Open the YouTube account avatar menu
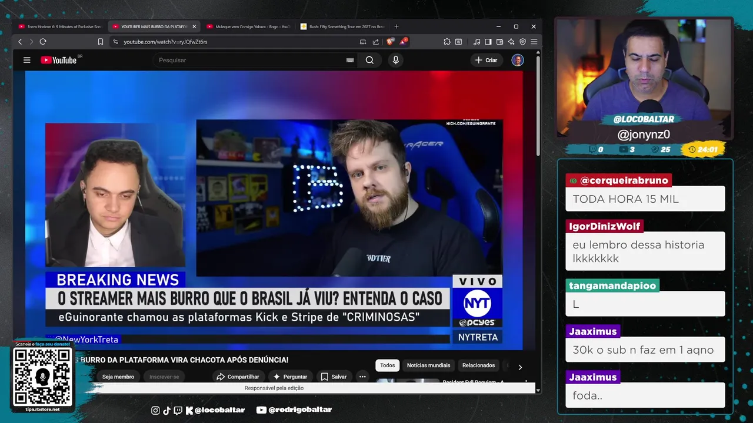Image resolution: width=753 pixels, height=423 pixels. point(518,60)
